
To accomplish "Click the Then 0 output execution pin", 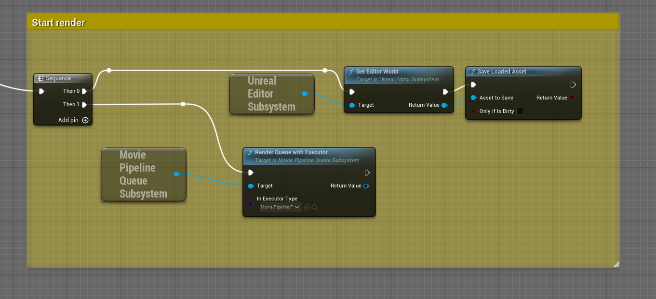I will click(x=84, y=91).
